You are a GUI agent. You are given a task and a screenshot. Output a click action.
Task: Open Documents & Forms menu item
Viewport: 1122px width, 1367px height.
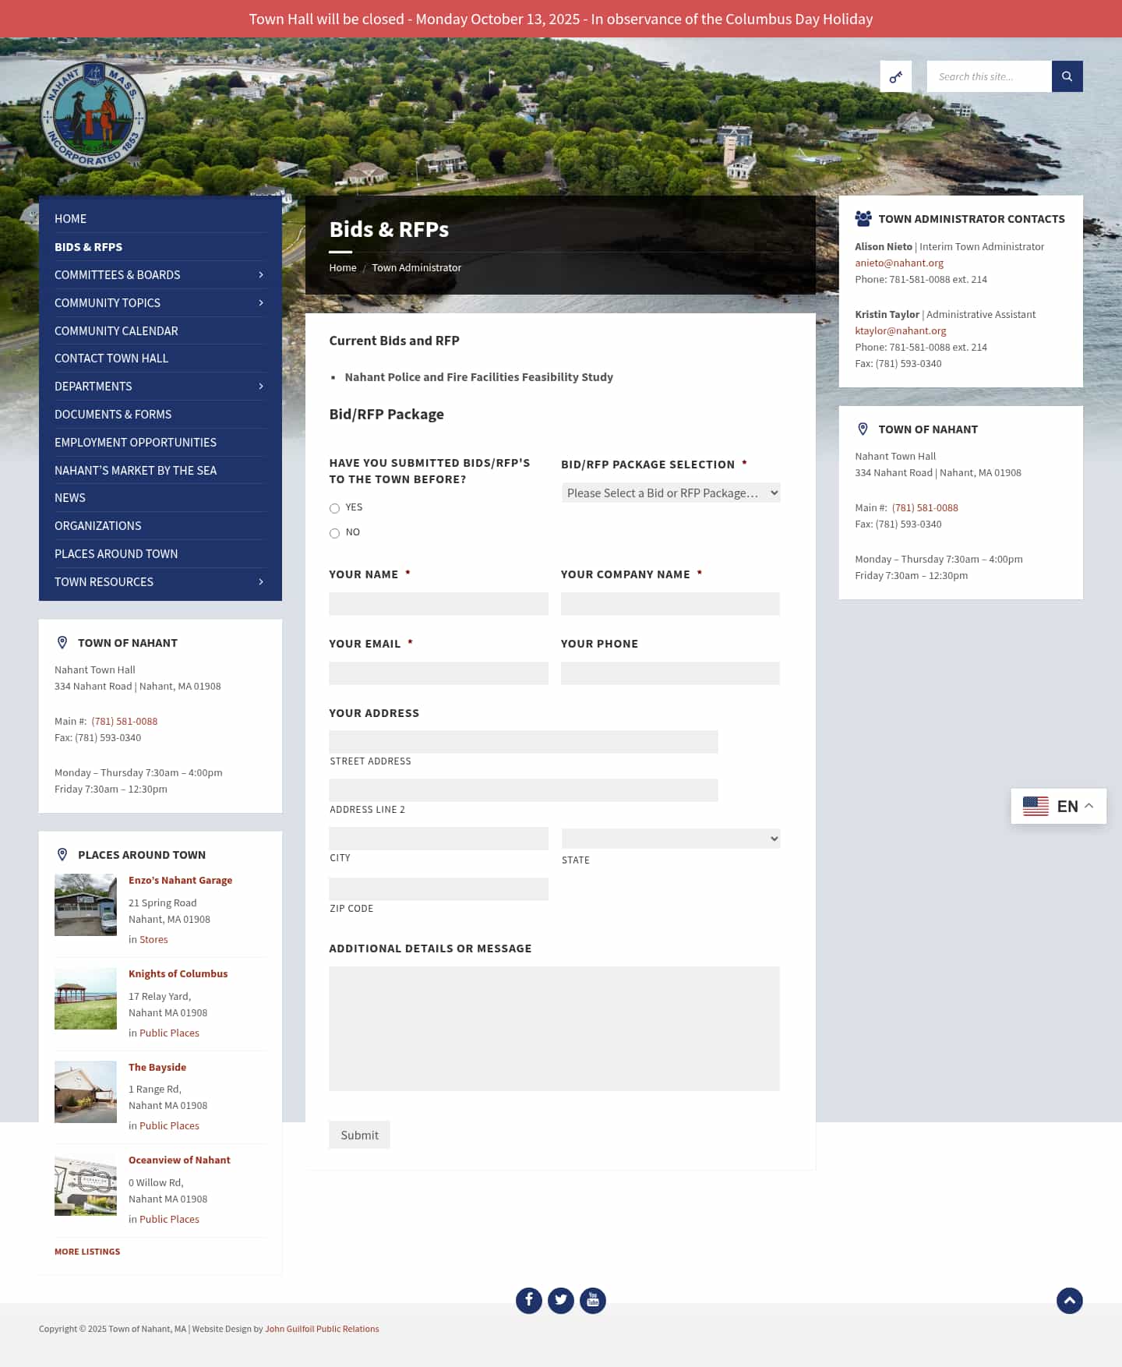point(113,415)
